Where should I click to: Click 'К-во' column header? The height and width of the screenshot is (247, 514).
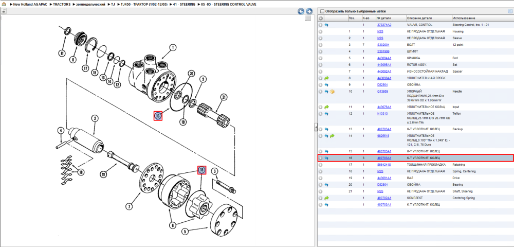[369, 19]
